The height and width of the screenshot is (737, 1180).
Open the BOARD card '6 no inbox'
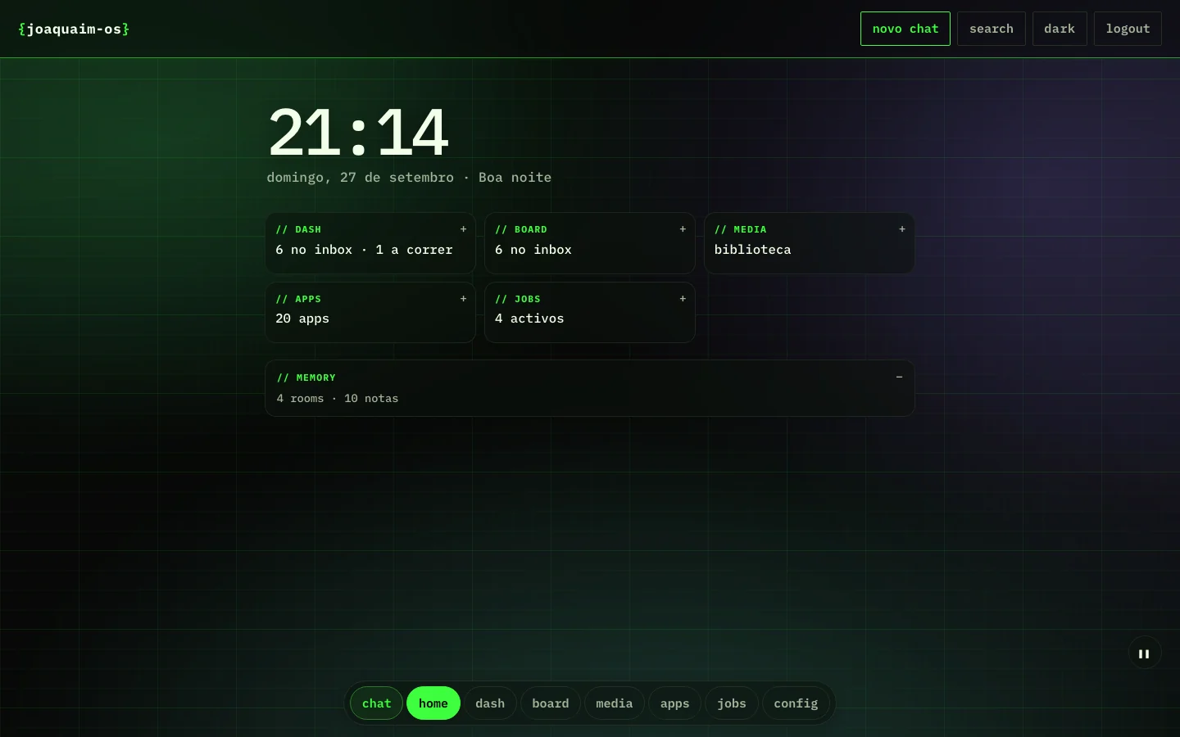(x=590, y=243)
